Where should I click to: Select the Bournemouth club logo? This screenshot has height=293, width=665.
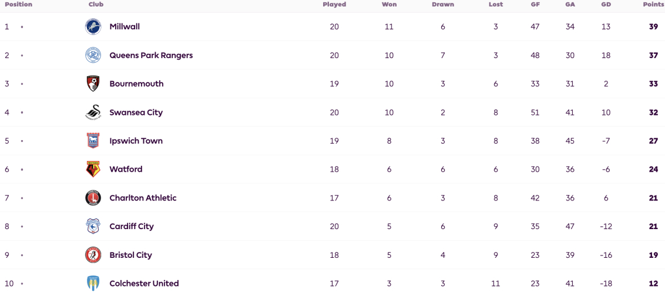(x=93, y=84)
